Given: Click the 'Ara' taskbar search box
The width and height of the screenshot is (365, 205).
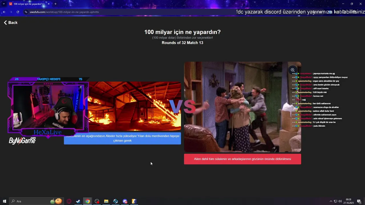Looking at the screenshot, I should pyautogui.click(x=36, y=201).
